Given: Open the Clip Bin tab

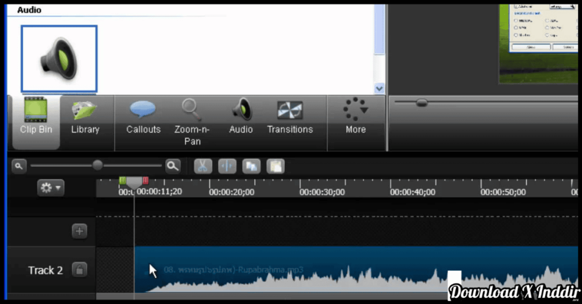Looking at the screenshot, I should tap(36, 122).
